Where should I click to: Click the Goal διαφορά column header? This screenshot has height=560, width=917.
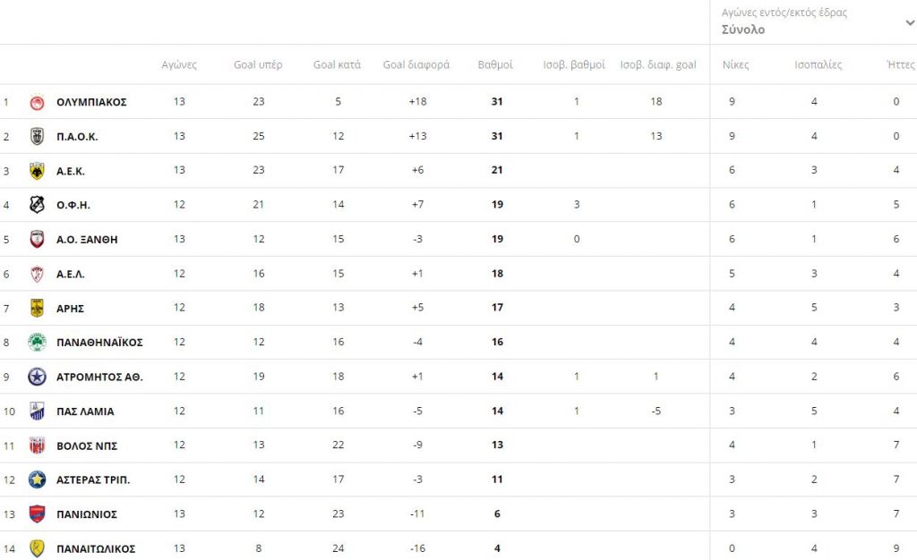click(416, 65)
